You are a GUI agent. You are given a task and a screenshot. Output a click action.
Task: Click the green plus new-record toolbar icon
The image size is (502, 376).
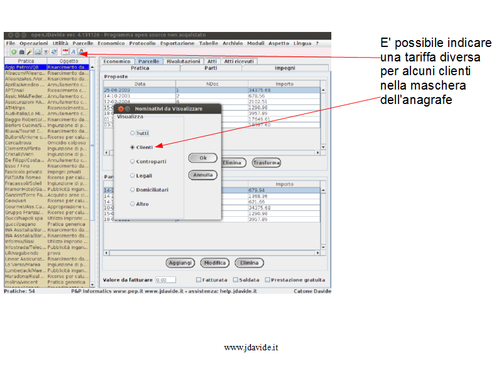coord(14,52)
